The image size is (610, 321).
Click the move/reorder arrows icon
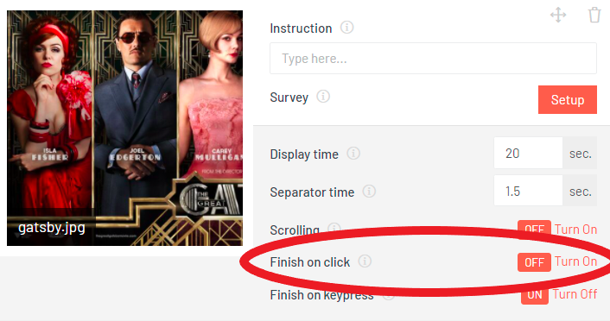pos(558,16)
